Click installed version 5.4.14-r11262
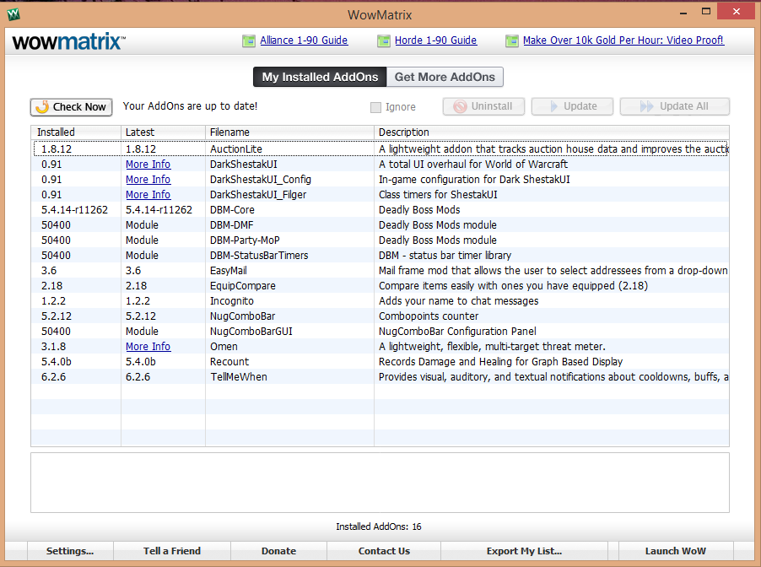 (x=74, y=210)
